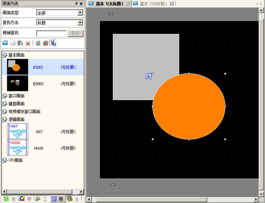This screenshot has height=203, width=265.
Task: Expand the I/O 画面 tree category
Action: 5,160
